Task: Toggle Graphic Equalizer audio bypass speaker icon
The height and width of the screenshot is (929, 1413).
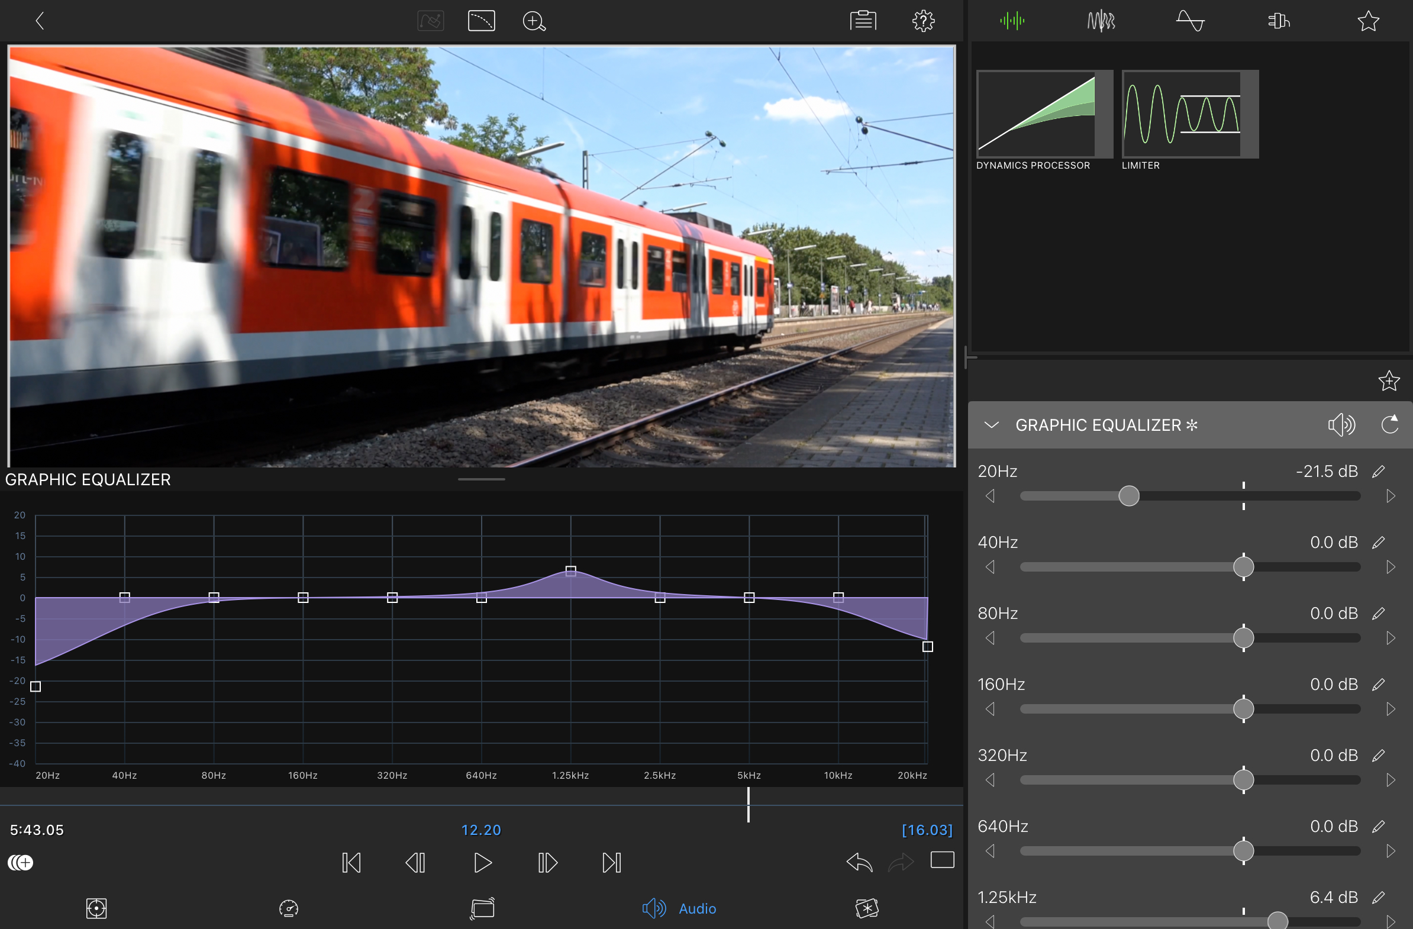Action: coord(1341,425)
